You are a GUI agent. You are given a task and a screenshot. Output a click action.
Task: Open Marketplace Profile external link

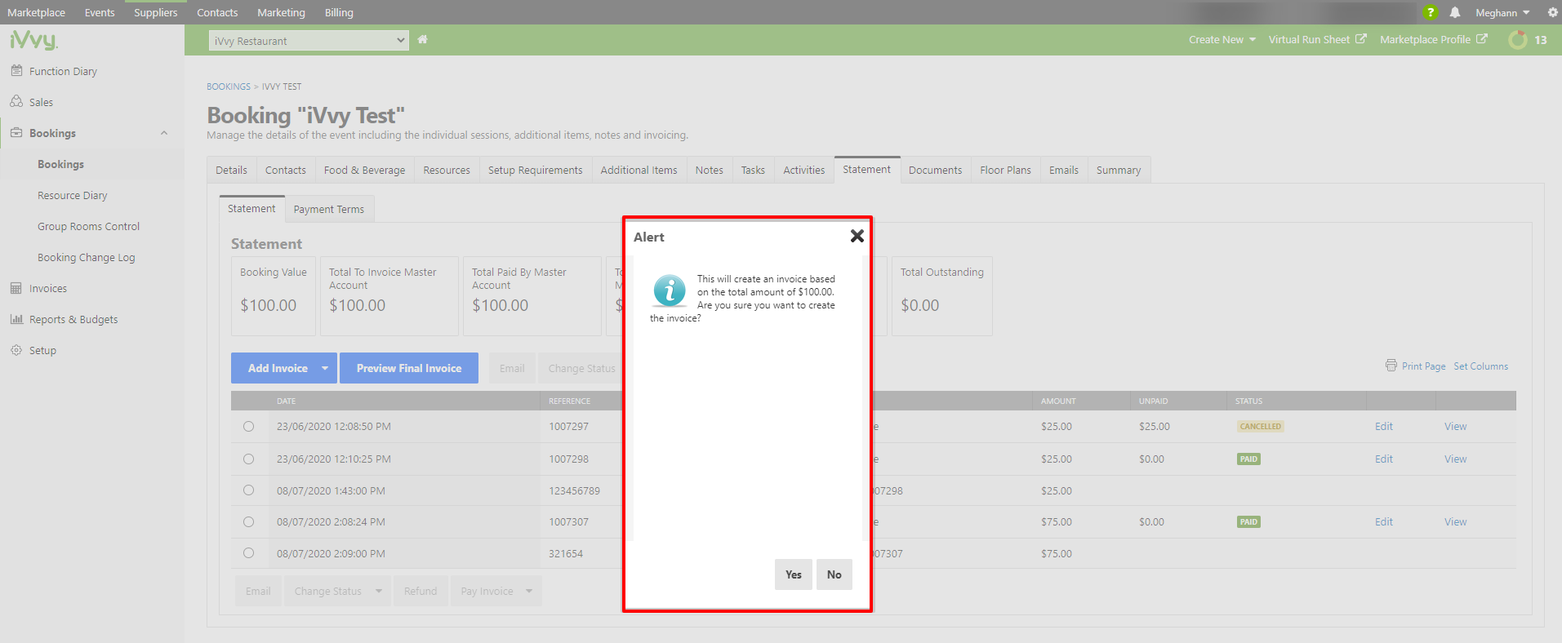1433,39
